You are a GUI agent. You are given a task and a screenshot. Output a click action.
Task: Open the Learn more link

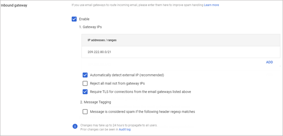[212, 5]
